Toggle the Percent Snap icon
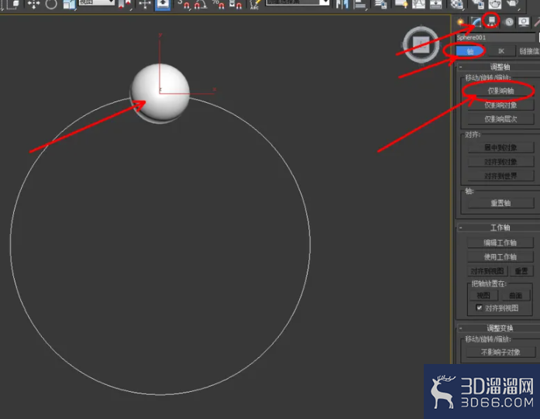The width and height of the screenshot is (540, 419). 218,4
